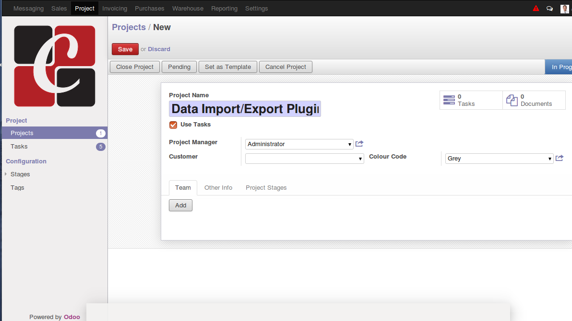The width and height of the screenshot is (572, 321).
Task: Open Projects in the sidebar
Action: click(x=55, y=133)
